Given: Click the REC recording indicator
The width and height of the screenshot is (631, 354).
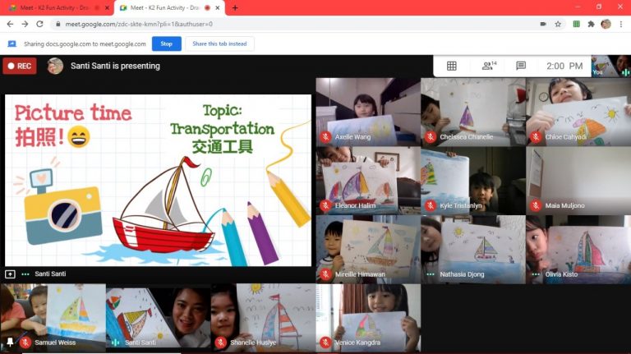Looking at the screenshot, I should click(19, 66).
